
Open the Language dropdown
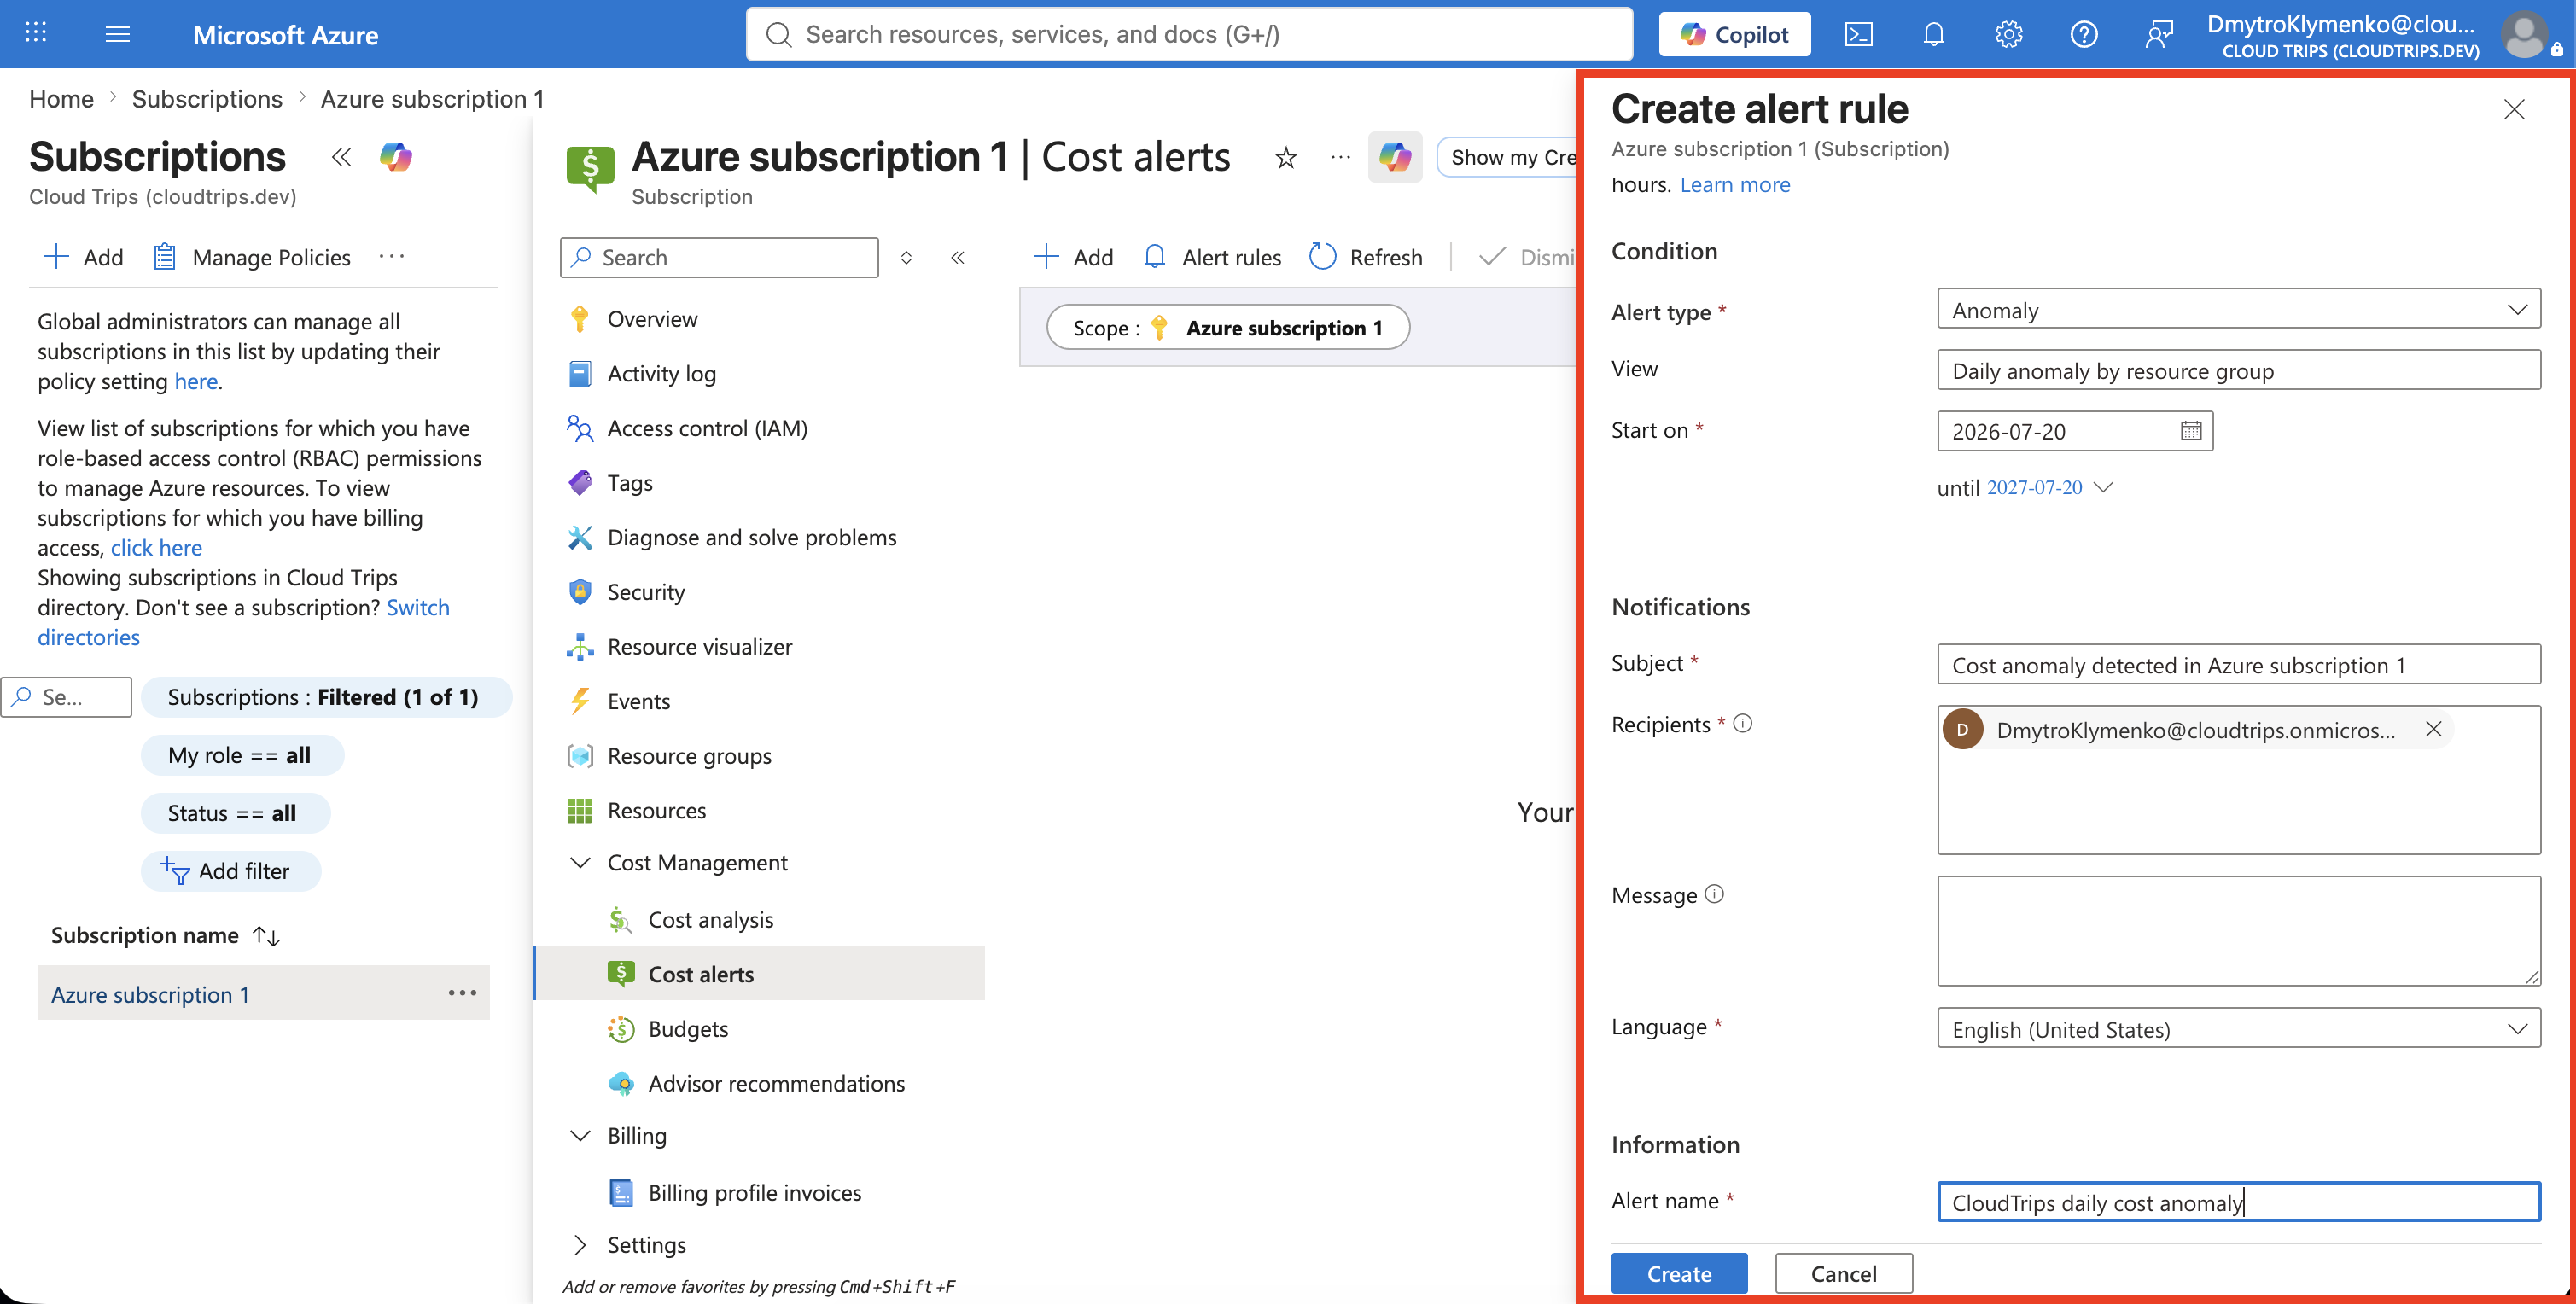tap(2238, 1027)
